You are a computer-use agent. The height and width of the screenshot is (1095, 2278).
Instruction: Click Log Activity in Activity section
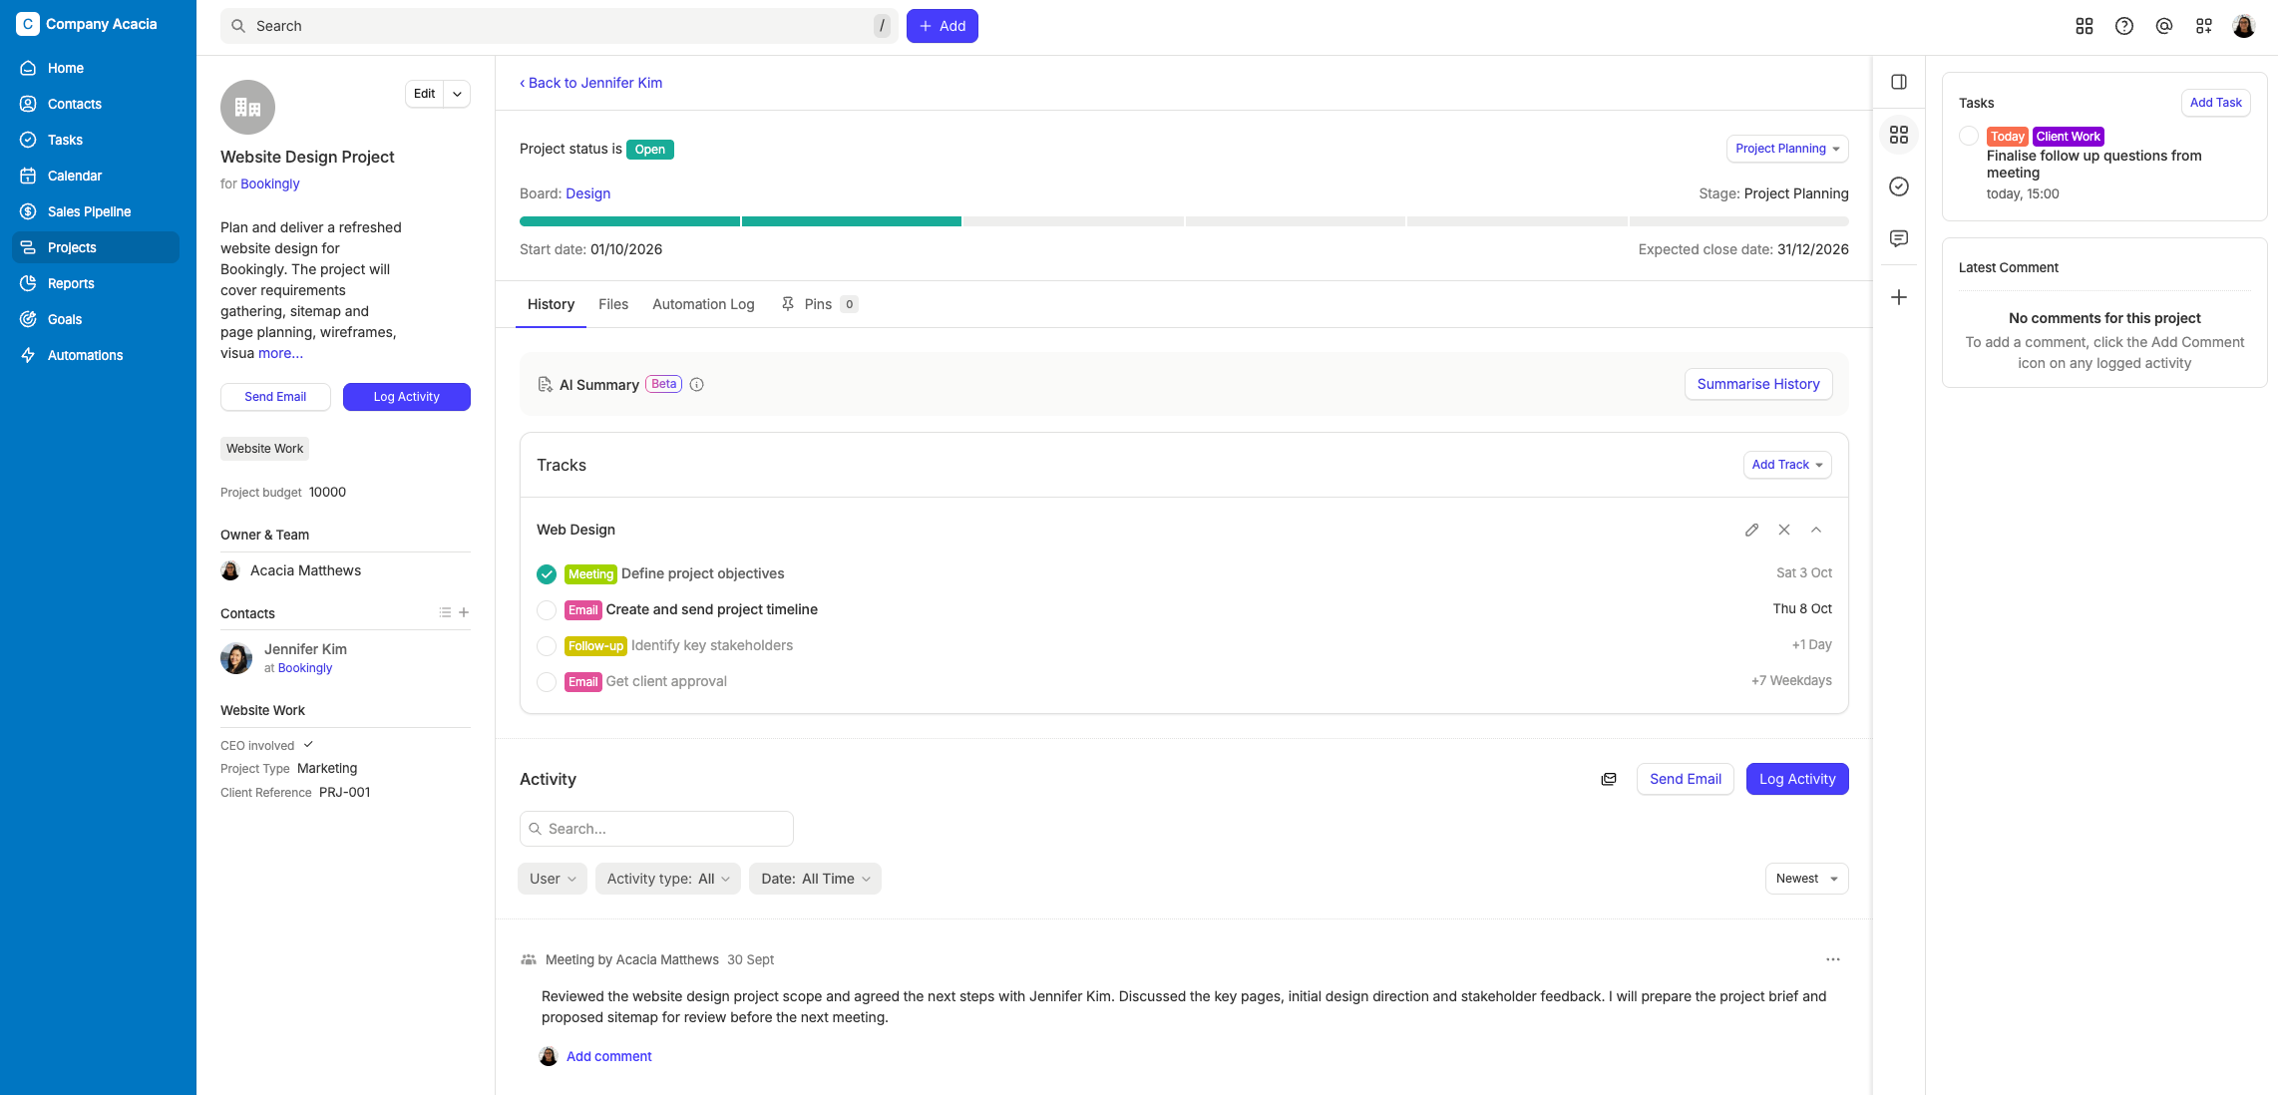coord(1797,779)
